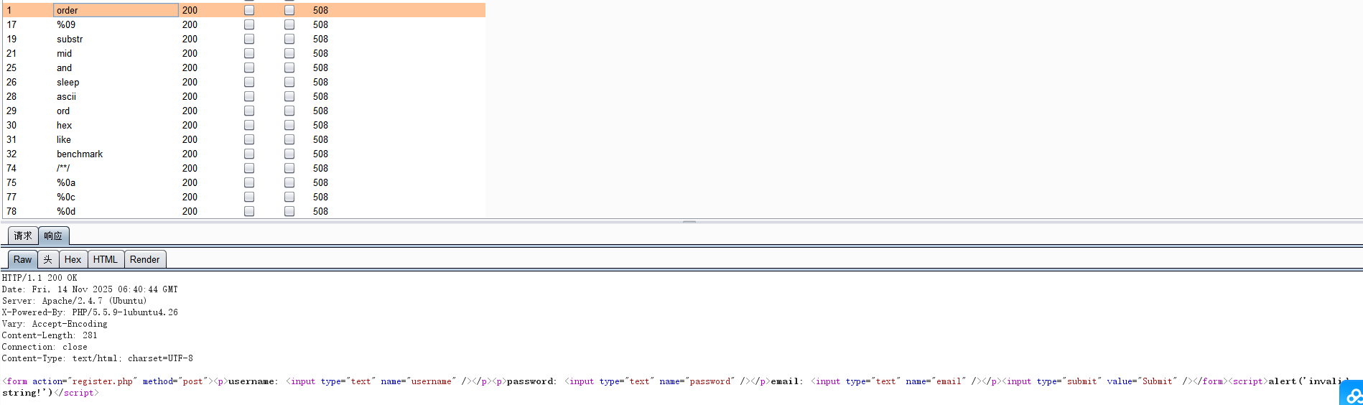
Task: Select the 'like' payload row
Action: tap(64, 139)
